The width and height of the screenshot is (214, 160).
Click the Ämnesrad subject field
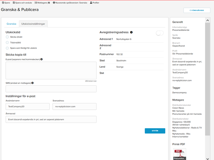point(51,119)
